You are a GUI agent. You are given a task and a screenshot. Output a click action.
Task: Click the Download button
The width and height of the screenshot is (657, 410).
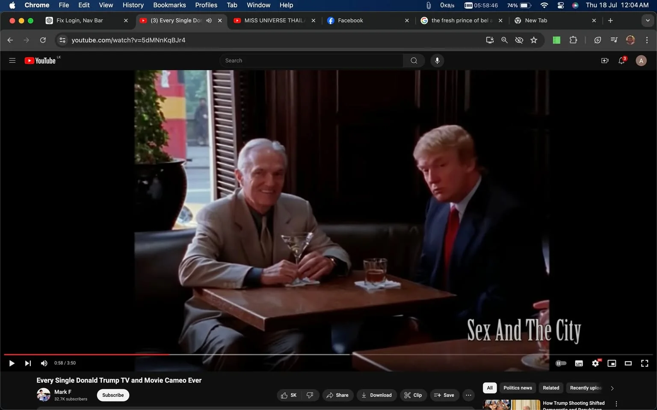pyautogui.click(x=376, y=395)
